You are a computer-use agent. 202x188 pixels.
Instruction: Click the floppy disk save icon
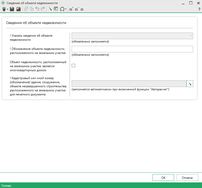click(x=12, y=9)
